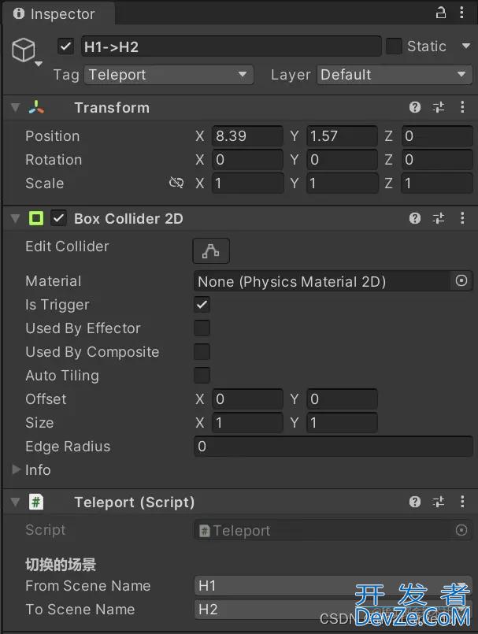The height and width of the screenshot is (634, 478).
Task: Click the Scale Y field
Action: coord(342,184)
